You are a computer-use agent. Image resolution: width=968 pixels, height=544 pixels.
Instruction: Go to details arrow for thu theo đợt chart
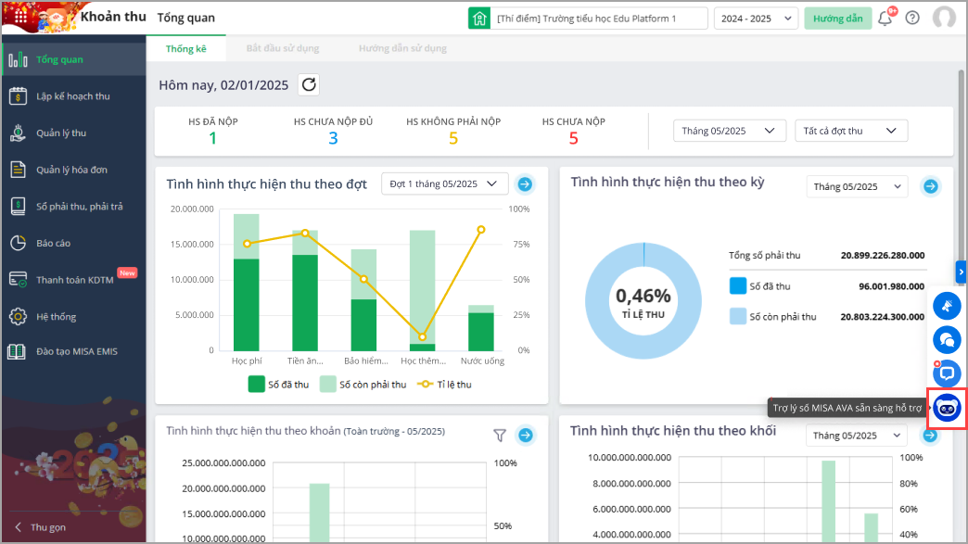click(525, 183)
